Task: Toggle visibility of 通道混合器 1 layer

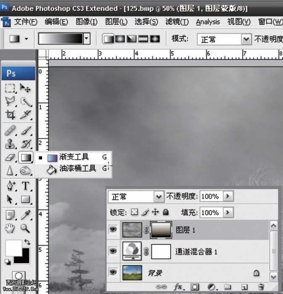Action: [113, 252]
